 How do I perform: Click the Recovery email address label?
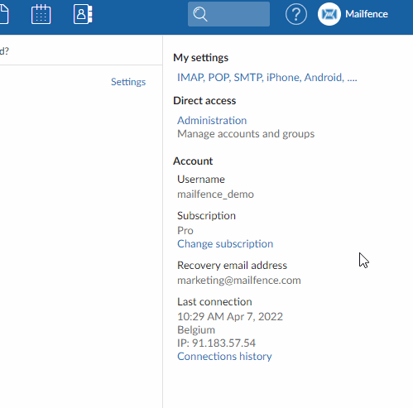tap(232, 266)
